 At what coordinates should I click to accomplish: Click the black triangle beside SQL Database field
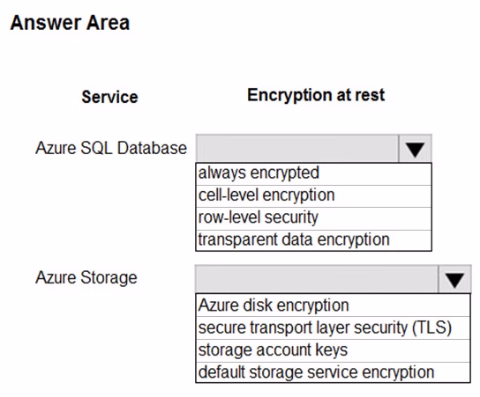click(415, 150)
